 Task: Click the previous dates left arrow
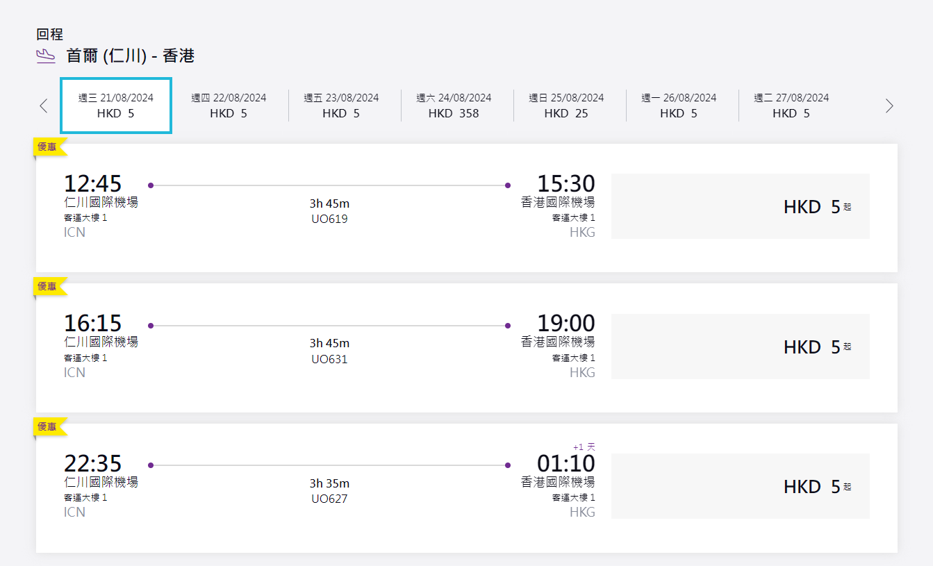pyautogui.click(x=44, y=106)
